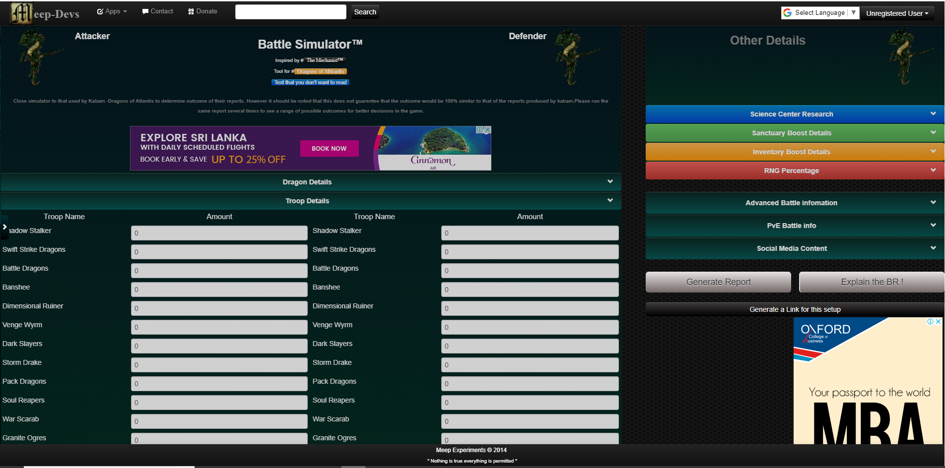The image size is (945, 468).
Task: Open the Apps menu
Action: [x=112, y=11]
